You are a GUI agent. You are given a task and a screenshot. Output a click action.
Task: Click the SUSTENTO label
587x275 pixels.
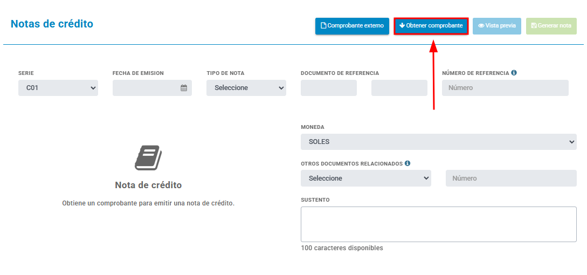(315, 200)
